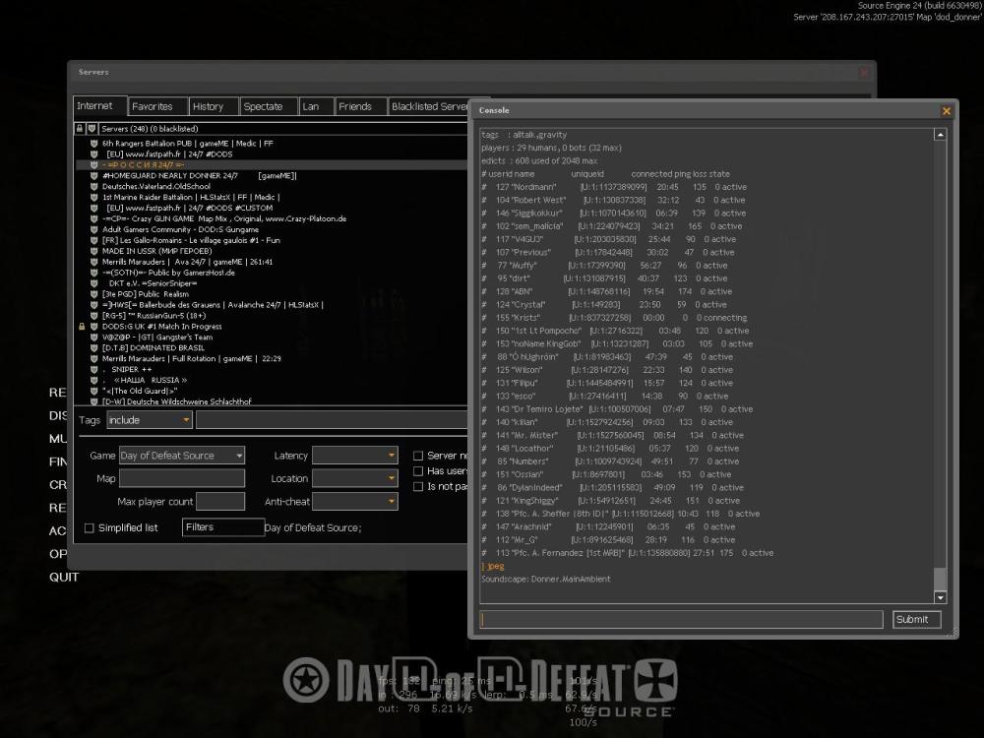Viewport: 984px width, 738px height.
Task: Open the Tags include dropdown
Action: (150, 420)
